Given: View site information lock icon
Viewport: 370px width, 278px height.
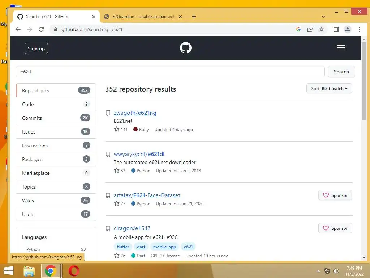Looking at the screenshot, I should pos(56,29).
